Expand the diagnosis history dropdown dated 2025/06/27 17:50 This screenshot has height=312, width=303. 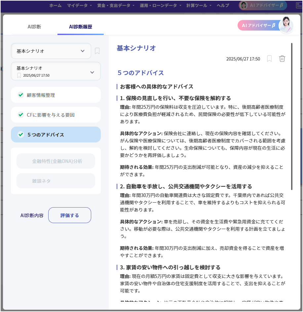tap(56, 71)
